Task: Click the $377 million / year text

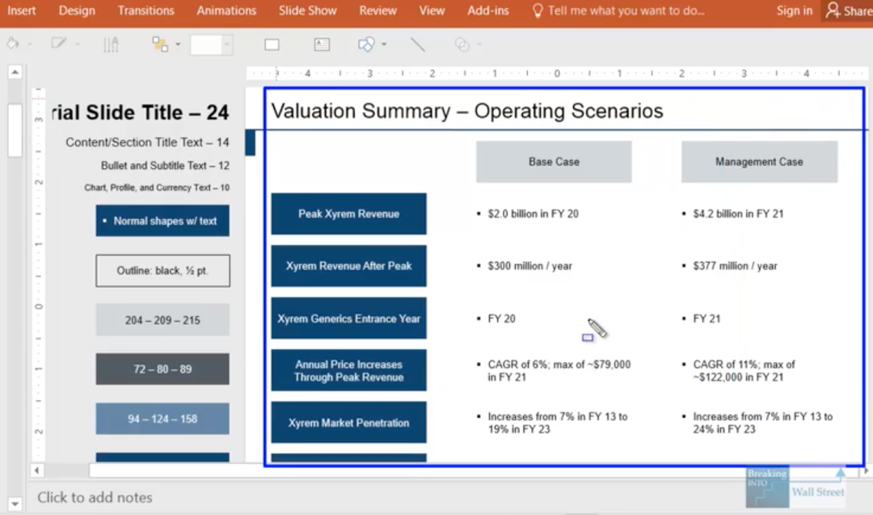Action: pyautogui.click(x=735, y=266)
